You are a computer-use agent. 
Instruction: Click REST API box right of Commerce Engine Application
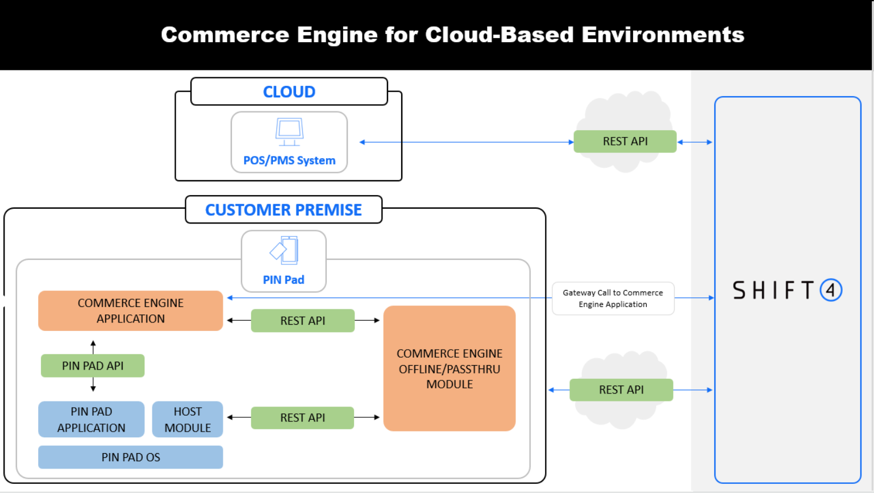[x=302, y=321]
